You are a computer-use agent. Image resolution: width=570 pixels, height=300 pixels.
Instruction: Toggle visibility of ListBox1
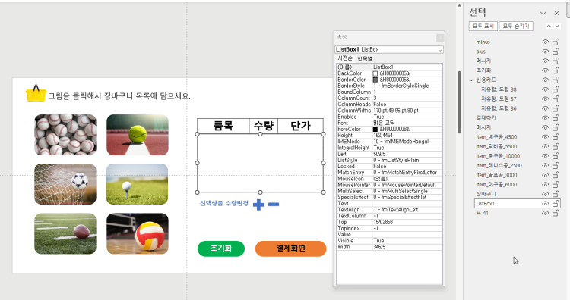click(545, 204)
